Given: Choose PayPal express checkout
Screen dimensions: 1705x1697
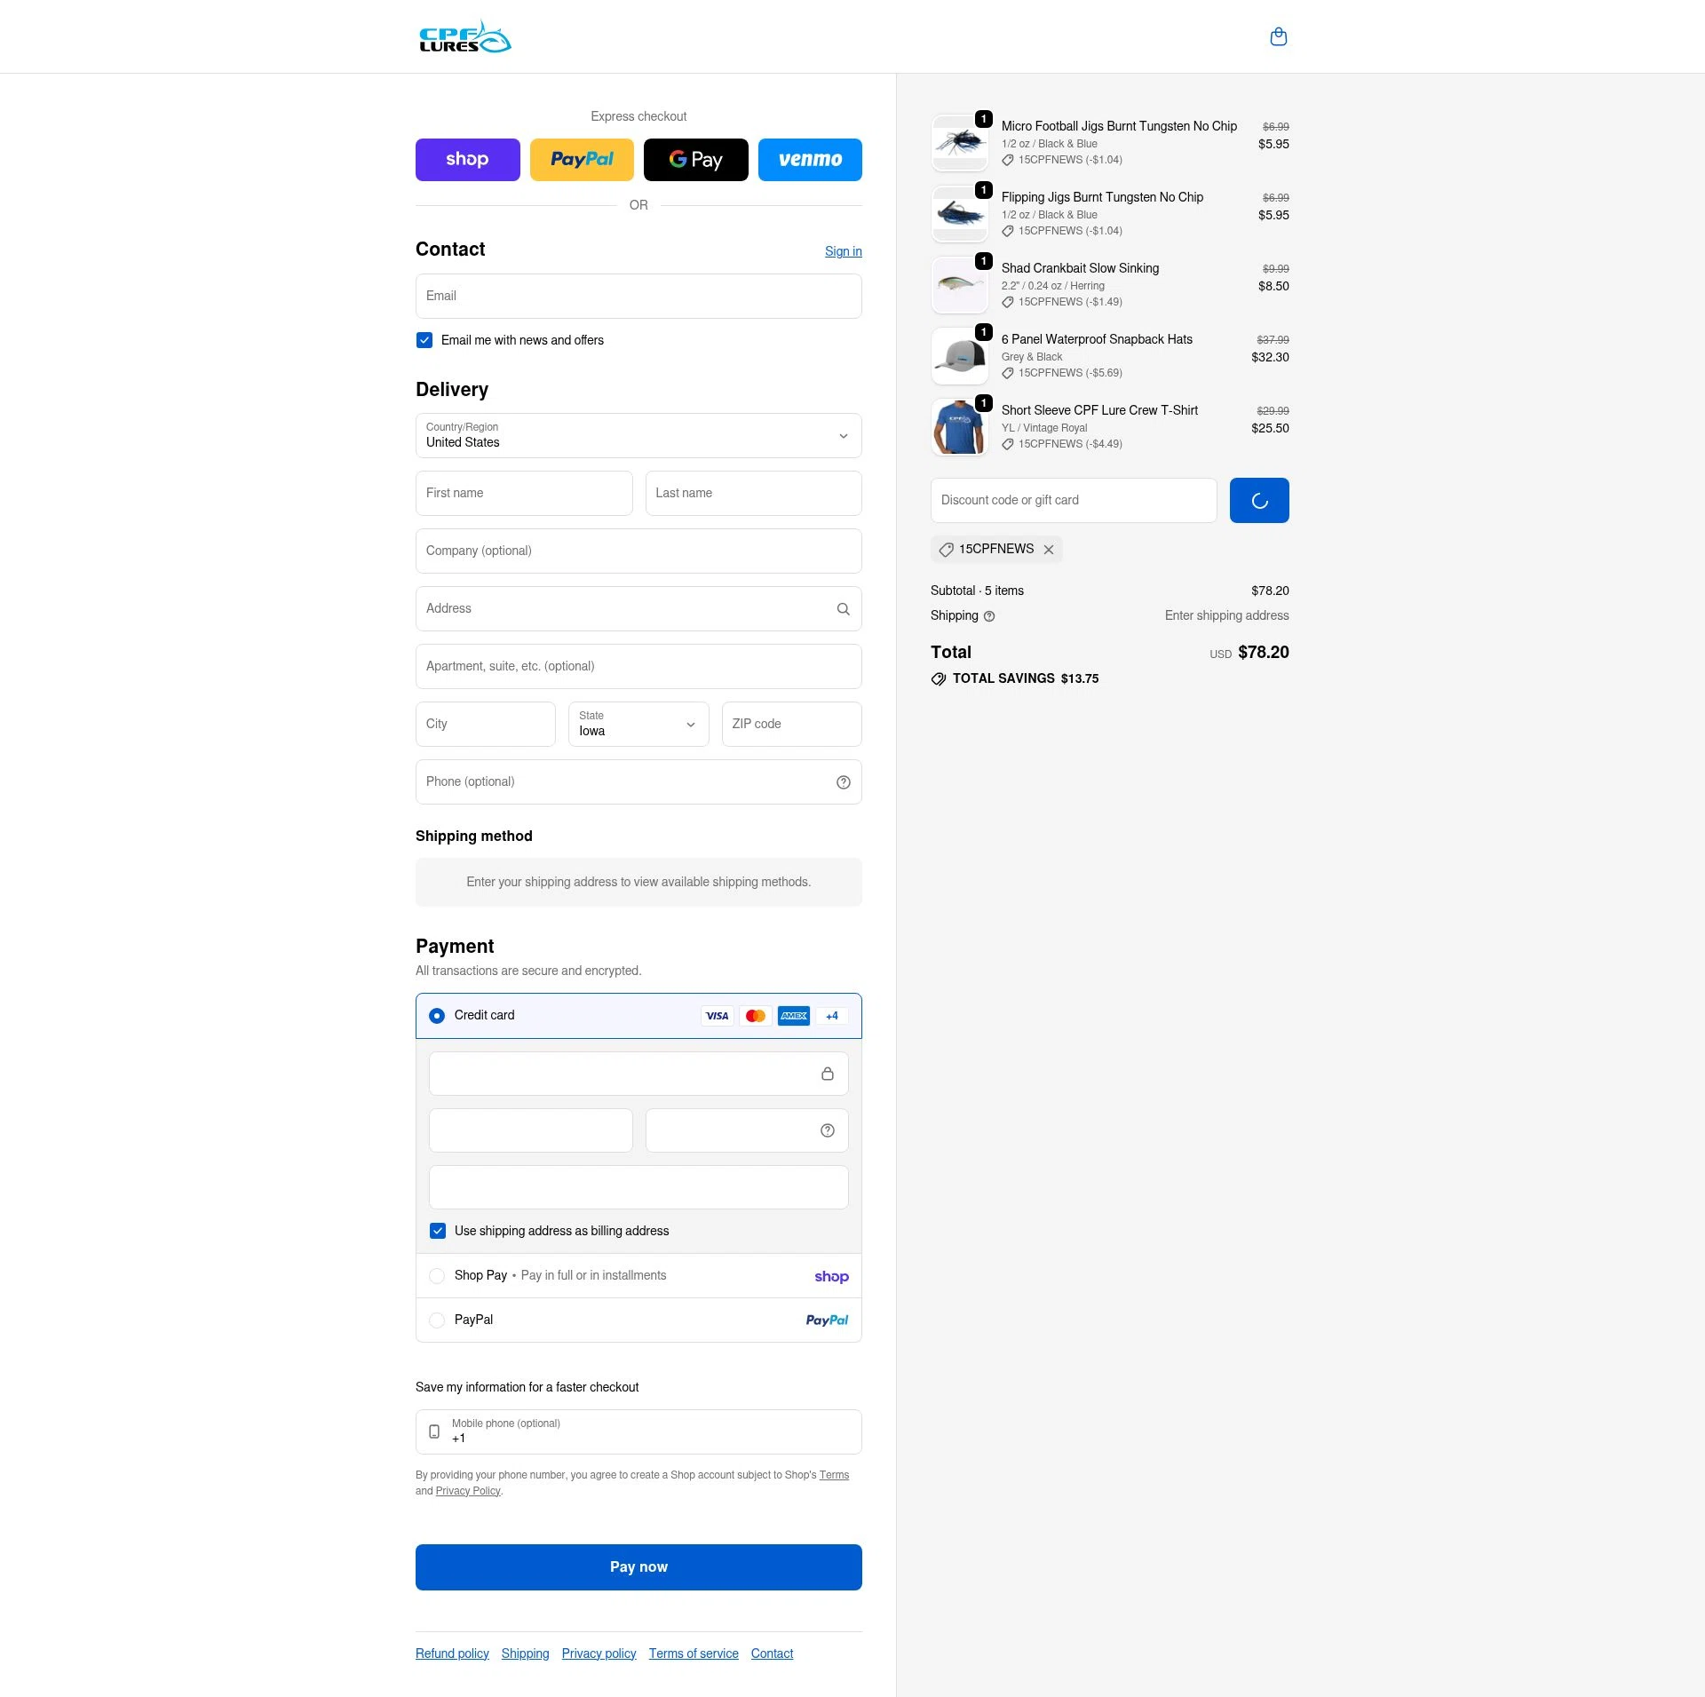Looking at the screenshot, I should 582,160.
